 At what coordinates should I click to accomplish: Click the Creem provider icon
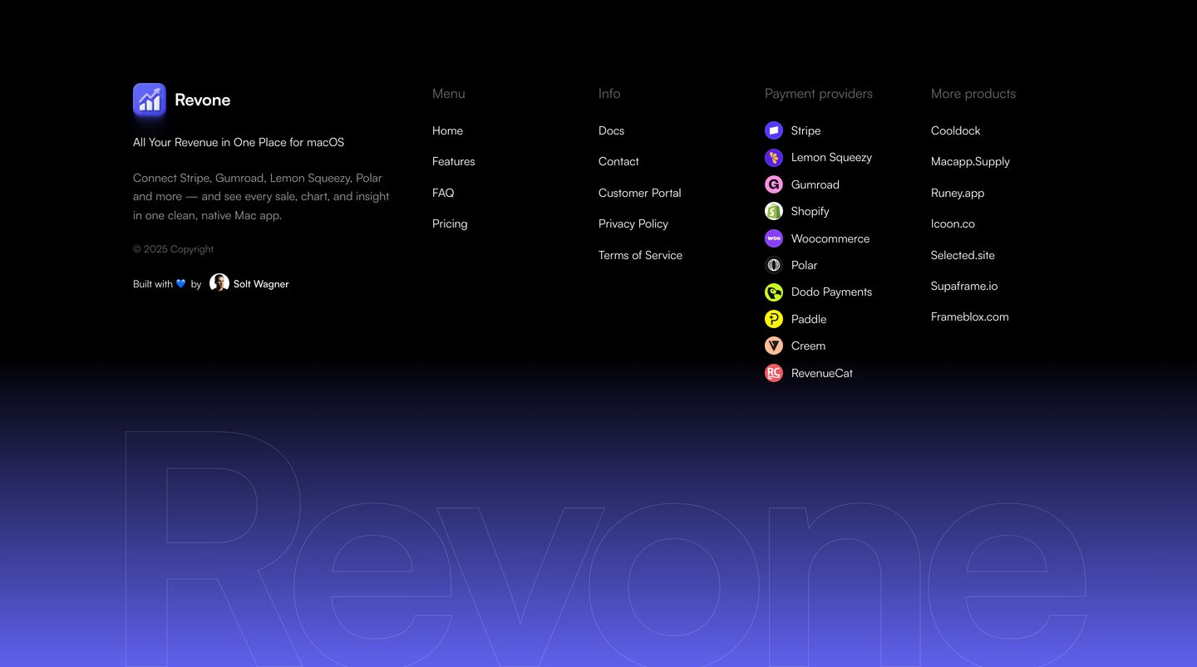(774, 346)
